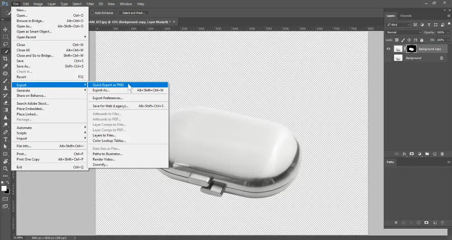Select the Zoom magnifier tool

[5, 169]
